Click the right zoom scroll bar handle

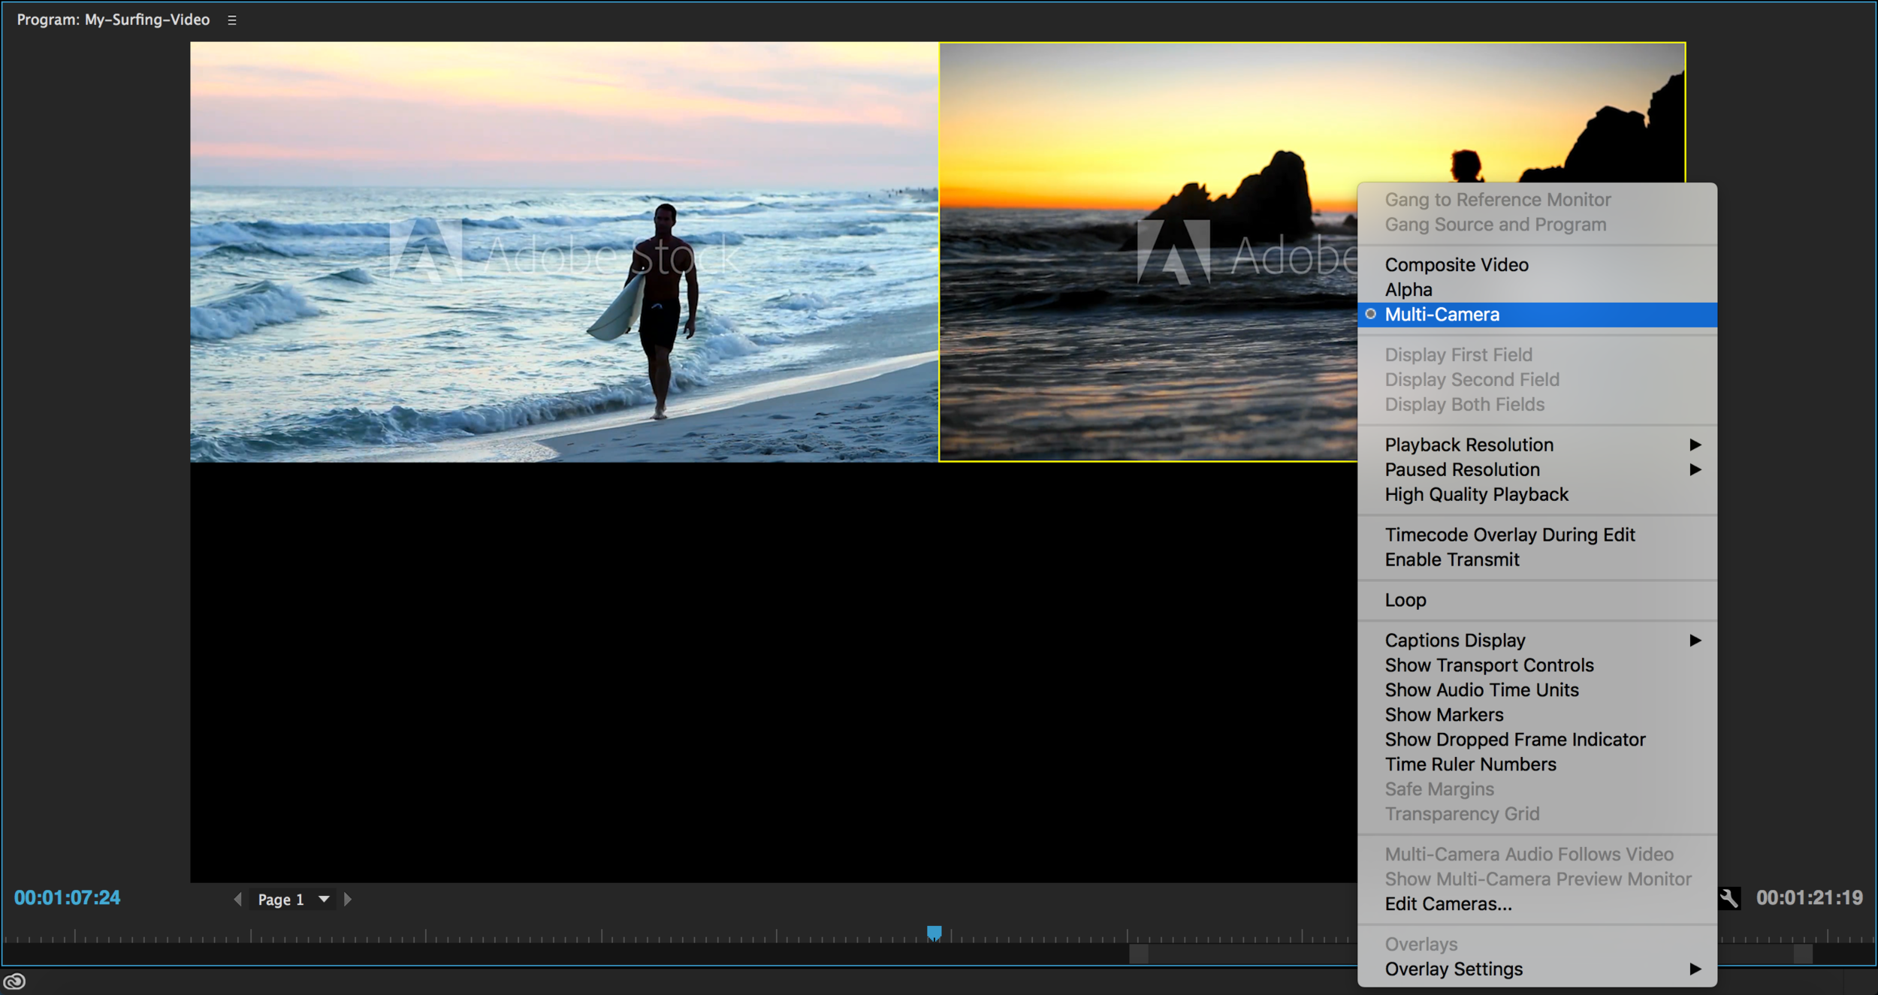(x=1803, y=954)
